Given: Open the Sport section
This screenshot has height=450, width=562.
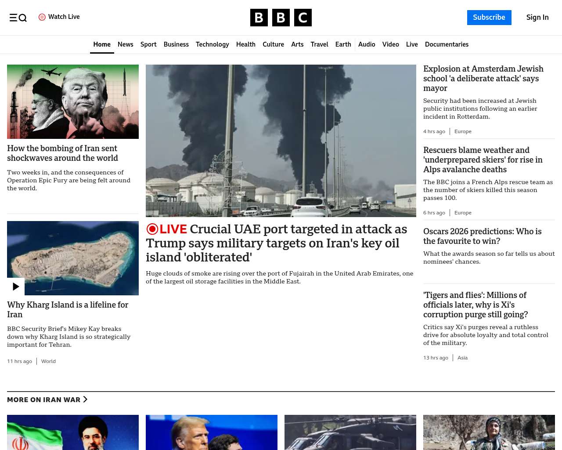Looking at the screenshot, I should (148, 44).
